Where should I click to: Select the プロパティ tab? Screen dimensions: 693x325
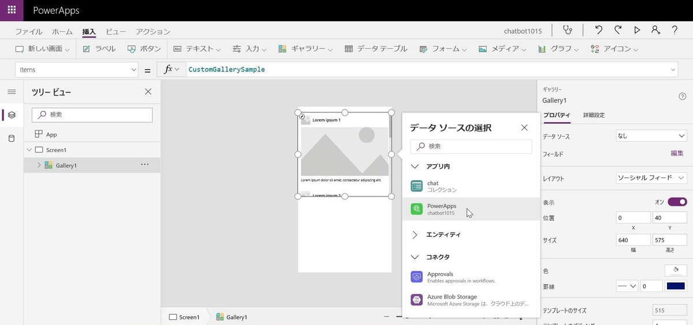[557, 115]
